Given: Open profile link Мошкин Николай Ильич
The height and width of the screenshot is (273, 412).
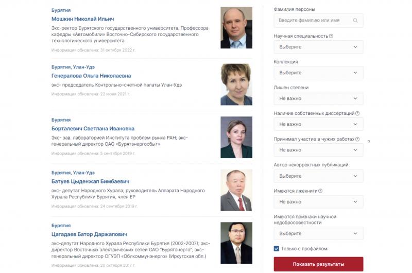Looking at the screenshot, I should click(x=82, y=19).
